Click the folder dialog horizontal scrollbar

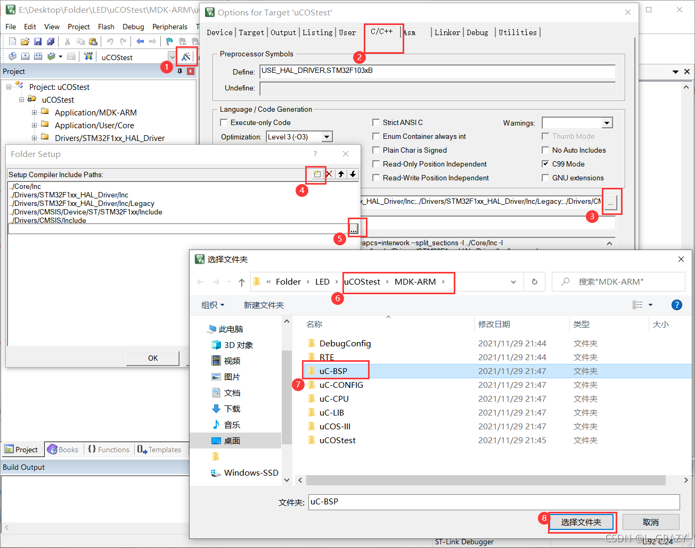click(486, 480)
